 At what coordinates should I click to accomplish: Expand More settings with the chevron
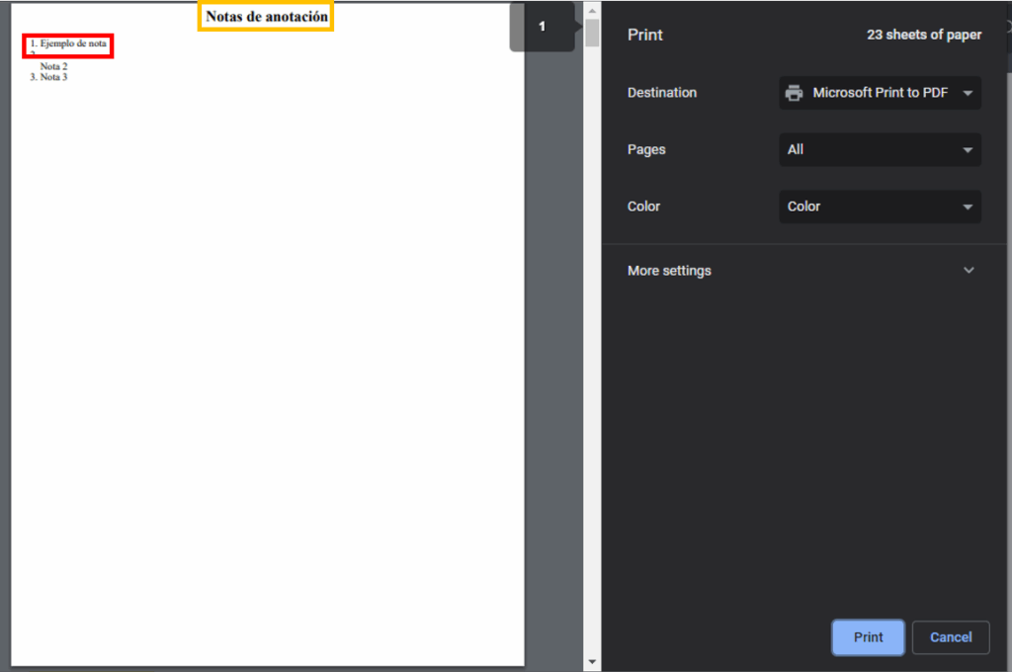coord(969,271)
